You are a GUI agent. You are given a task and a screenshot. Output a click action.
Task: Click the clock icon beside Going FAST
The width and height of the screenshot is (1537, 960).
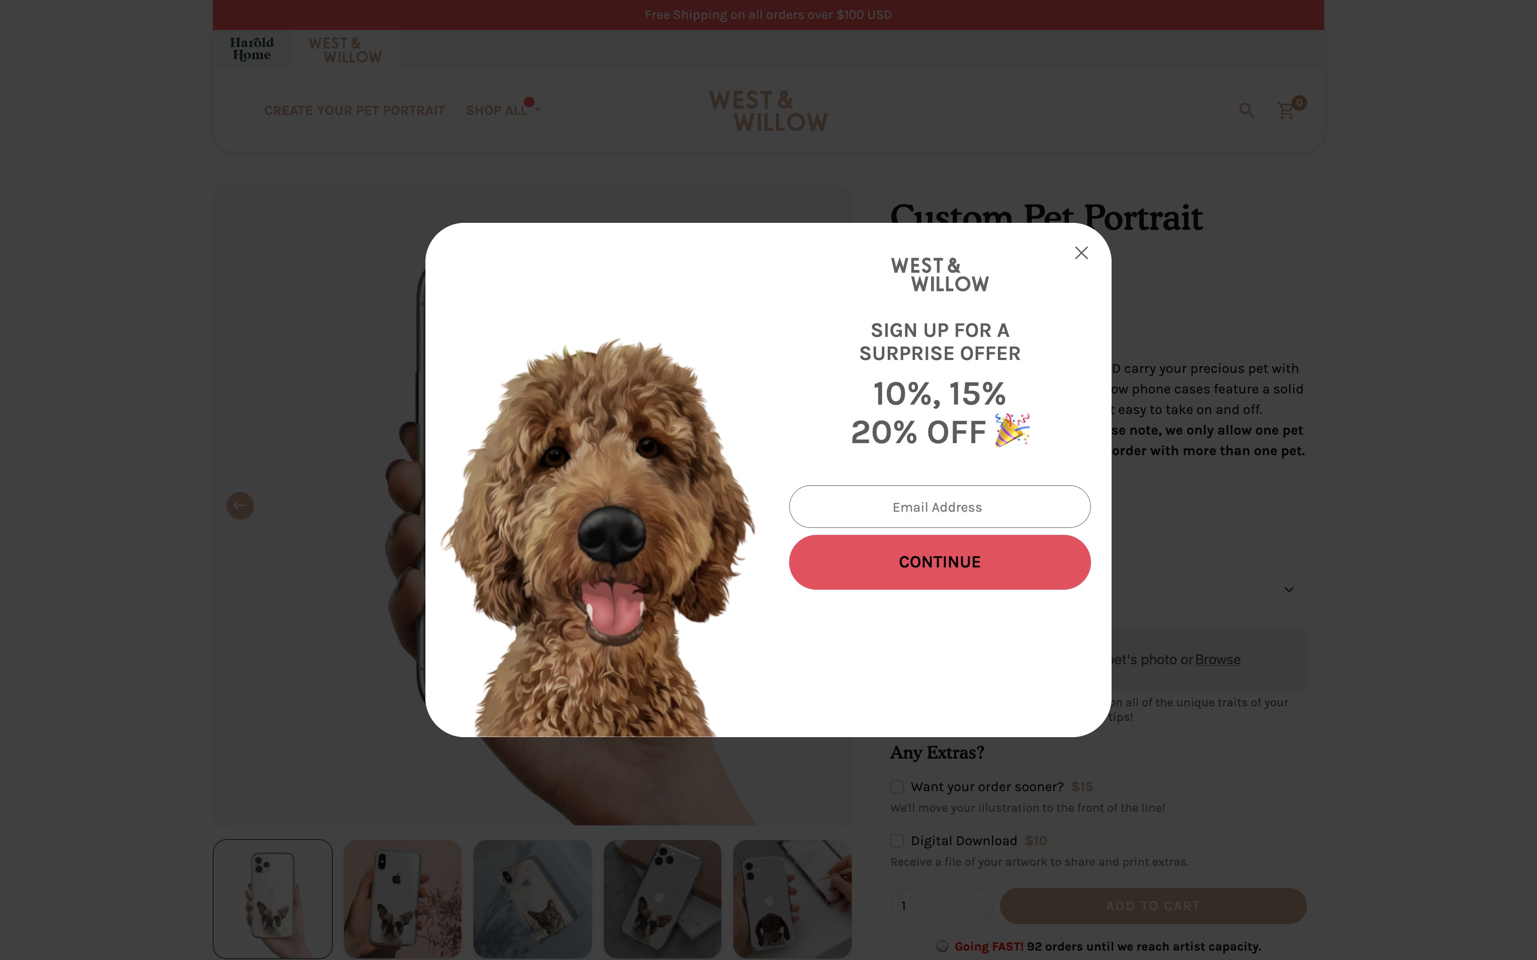click(x=943, y=946)
